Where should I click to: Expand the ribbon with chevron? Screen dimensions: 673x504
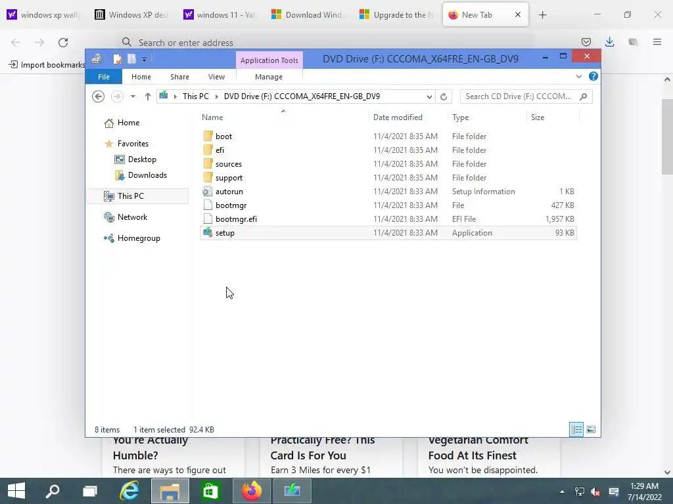tap(578, 76)
